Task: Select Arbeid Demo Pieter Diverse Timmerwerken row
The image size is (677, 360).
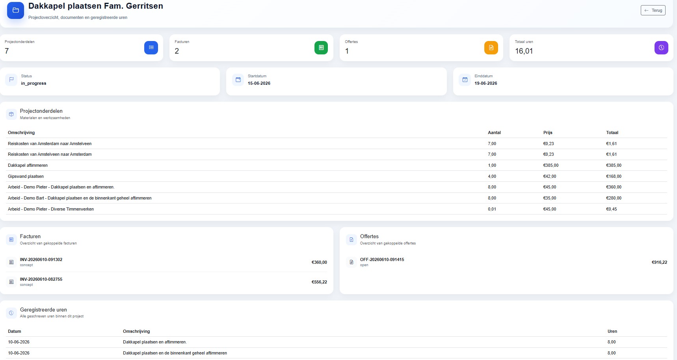Action: [x=337, y=209]
